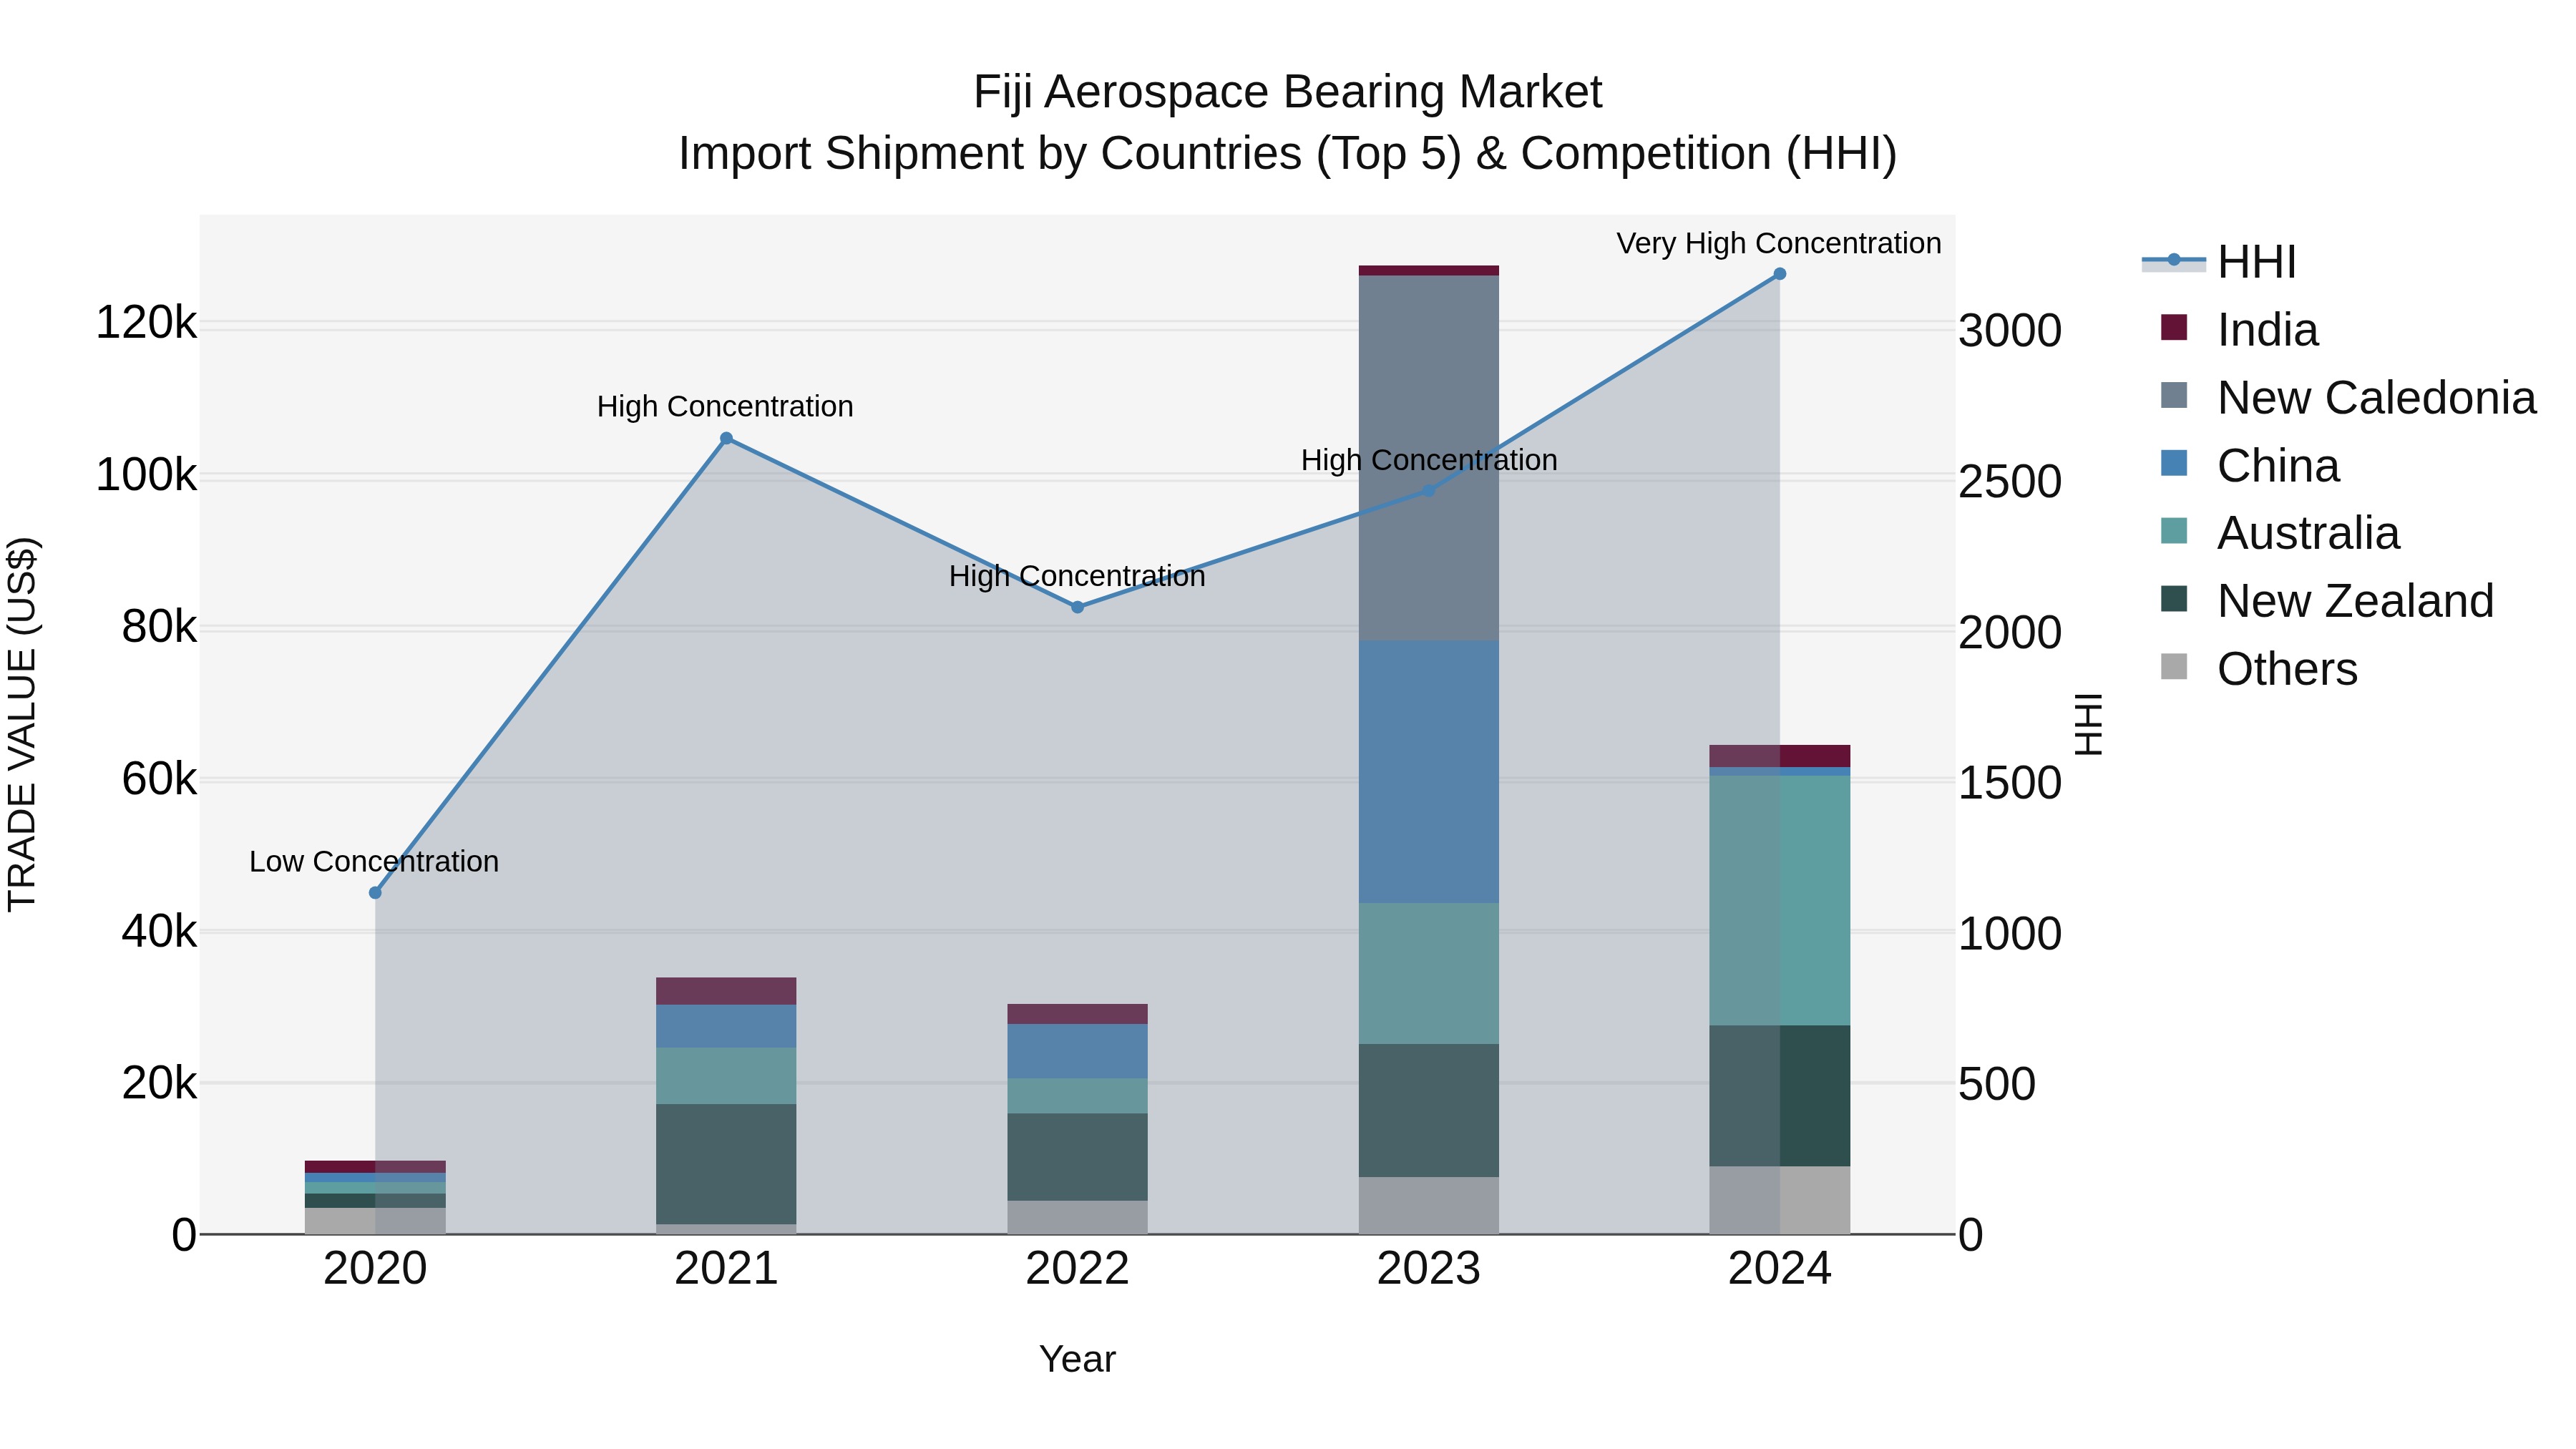Click the 2021 x-axis label
This screenshot has width=2576, height=1449.
click(x=726, y=1269)
